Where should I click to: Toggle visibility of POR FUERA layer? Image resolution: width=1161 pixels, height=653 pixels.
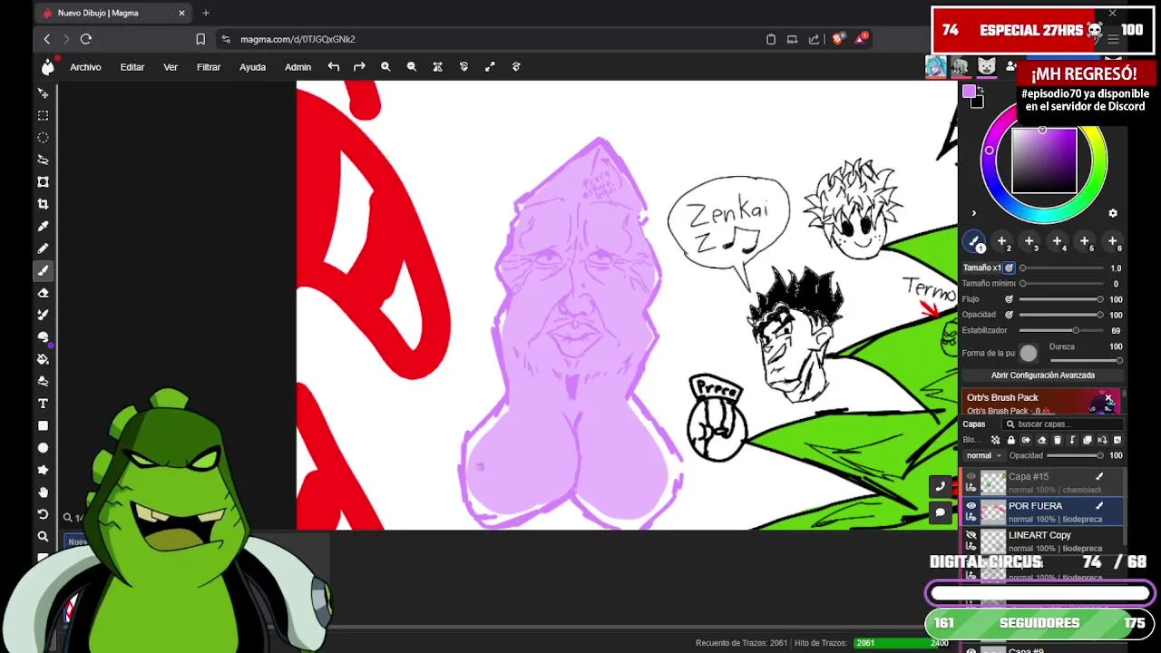tap(971, 506)
